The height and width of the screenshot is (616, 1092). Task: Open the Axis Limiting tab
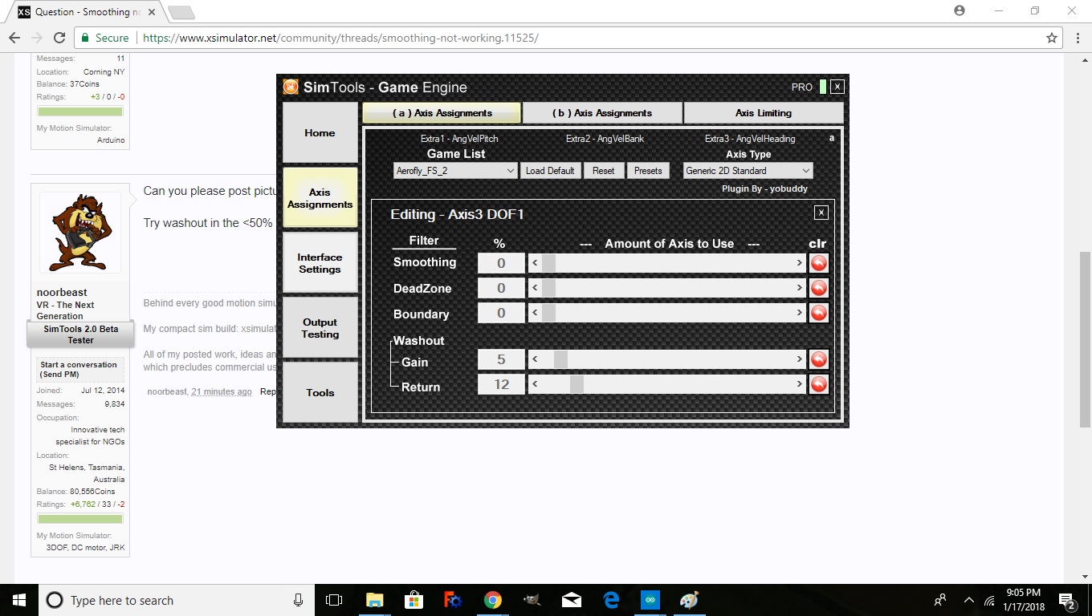pyautogui.click(x=764, y=113)
